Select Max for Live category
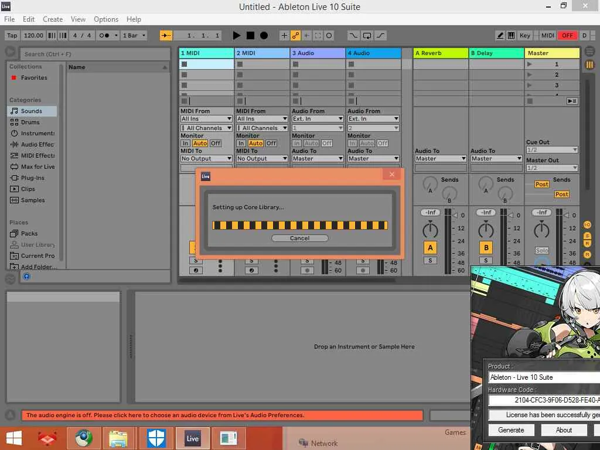This screenshot has height=450, width=600. [32, 166]
